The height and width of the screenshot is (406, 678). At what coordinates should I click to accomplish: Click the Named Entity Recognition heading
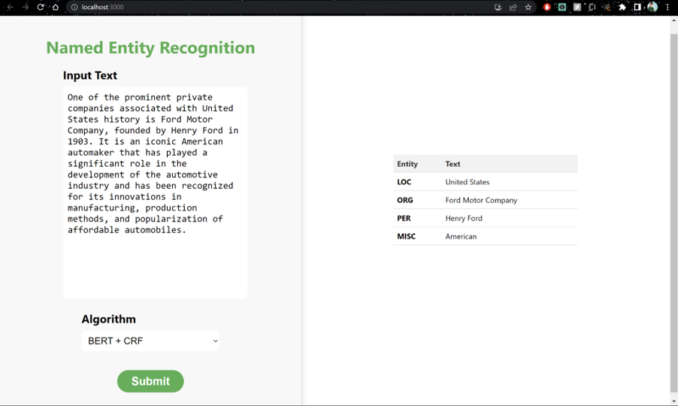[150, 47]
